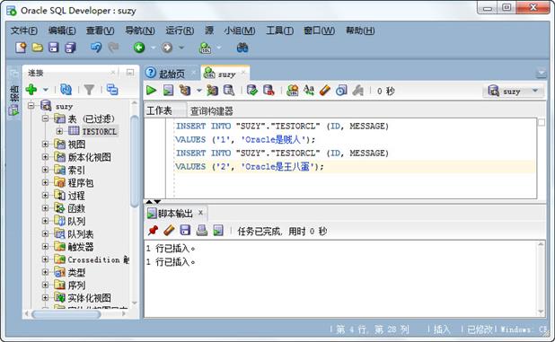Click the Save All icon
Screen dimensions: 555x342
point(70,48)
